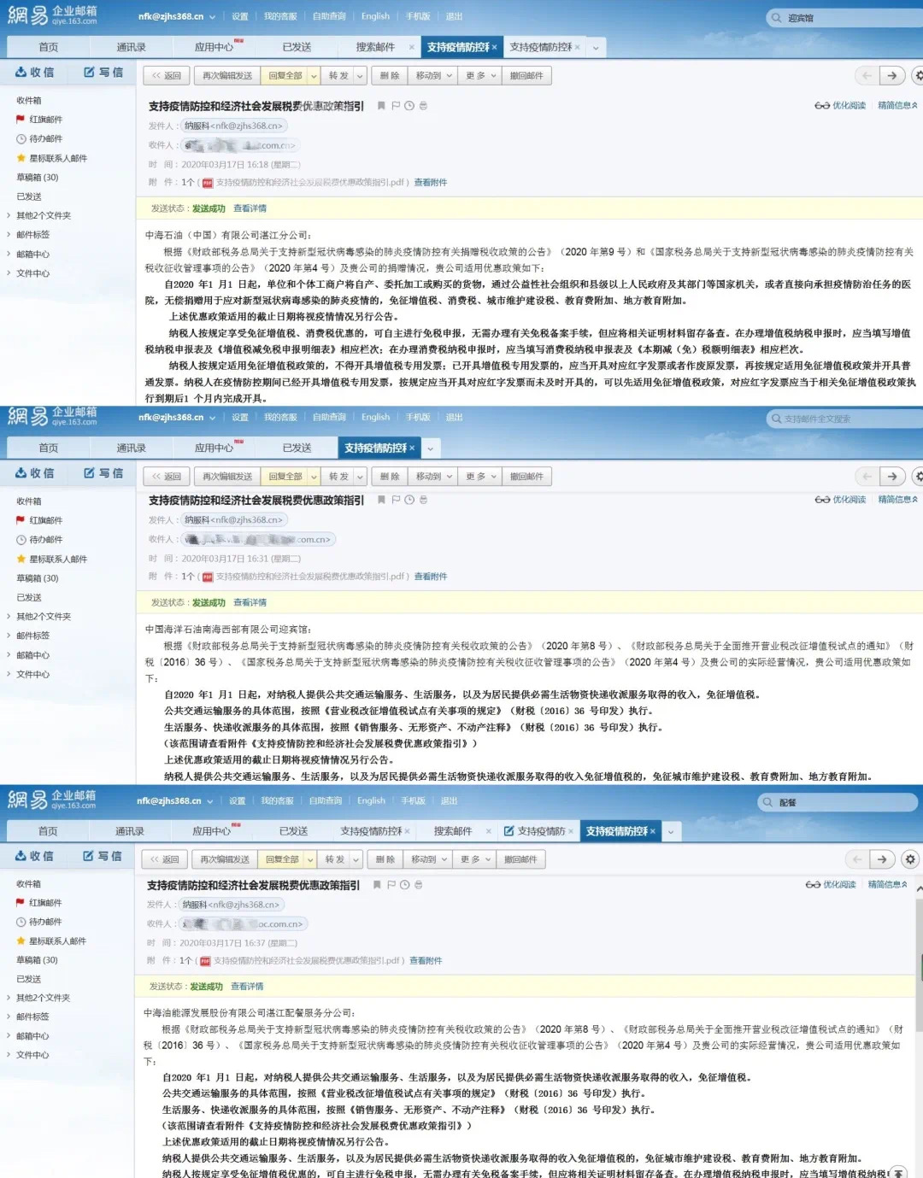Click the vertical scrollbar in the 16:37 email window
Screen dimensions: 923x1178
920,965
